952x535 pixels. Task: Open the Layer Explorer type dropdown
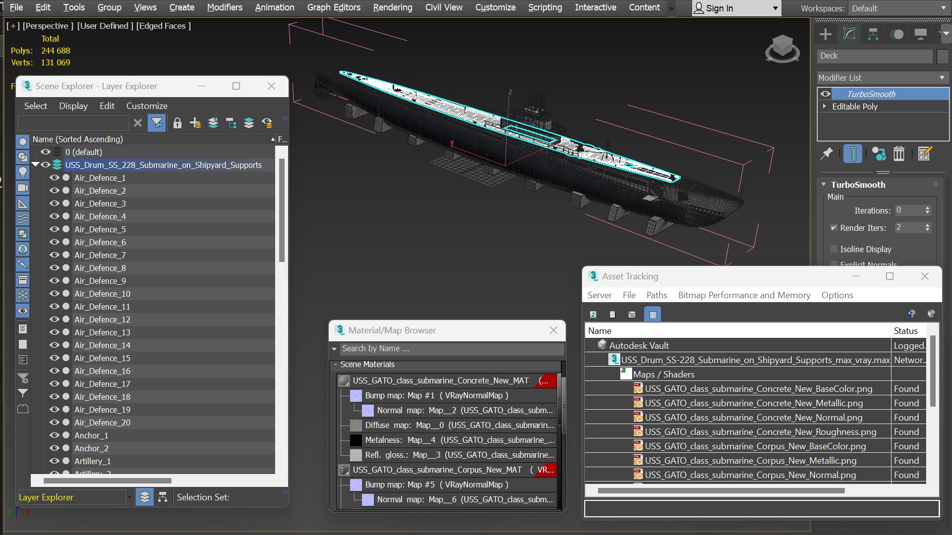(129, 497)
